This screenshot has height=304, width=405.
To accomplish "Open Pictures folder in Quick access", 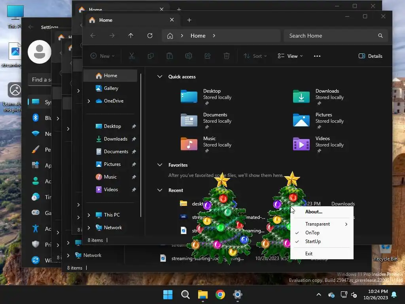I will tap(318, 120).
